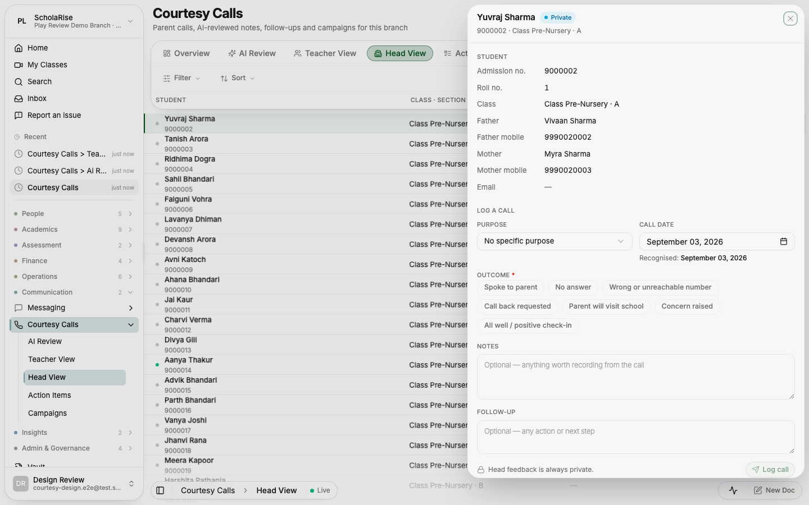Toggle the sidebar panel icon in footer

point(160,490)
